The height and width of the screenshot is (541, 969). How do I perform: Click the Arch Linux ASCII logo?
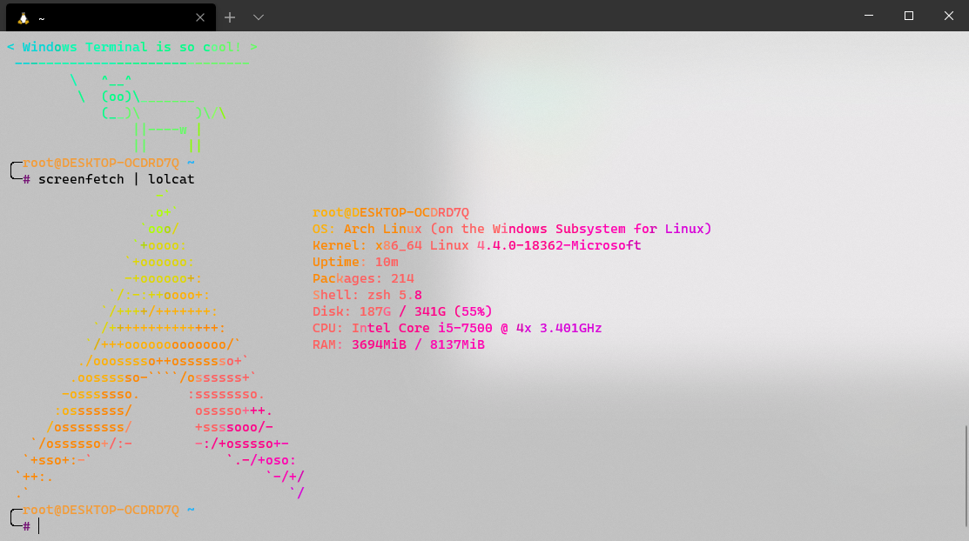[x=160, y=344]
